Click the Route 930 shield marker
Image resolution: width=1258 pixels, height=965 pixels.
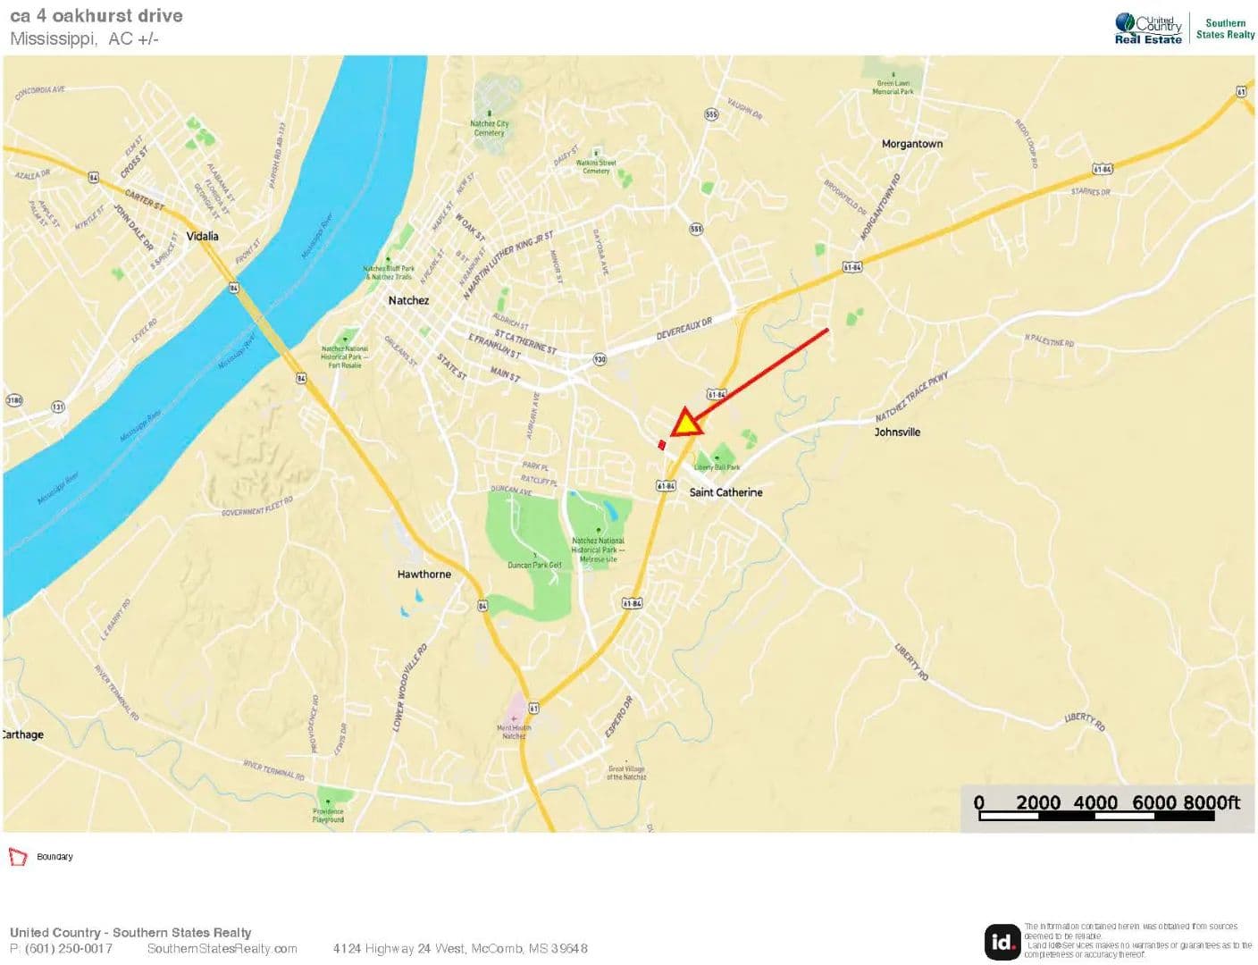tap(600, 358)
